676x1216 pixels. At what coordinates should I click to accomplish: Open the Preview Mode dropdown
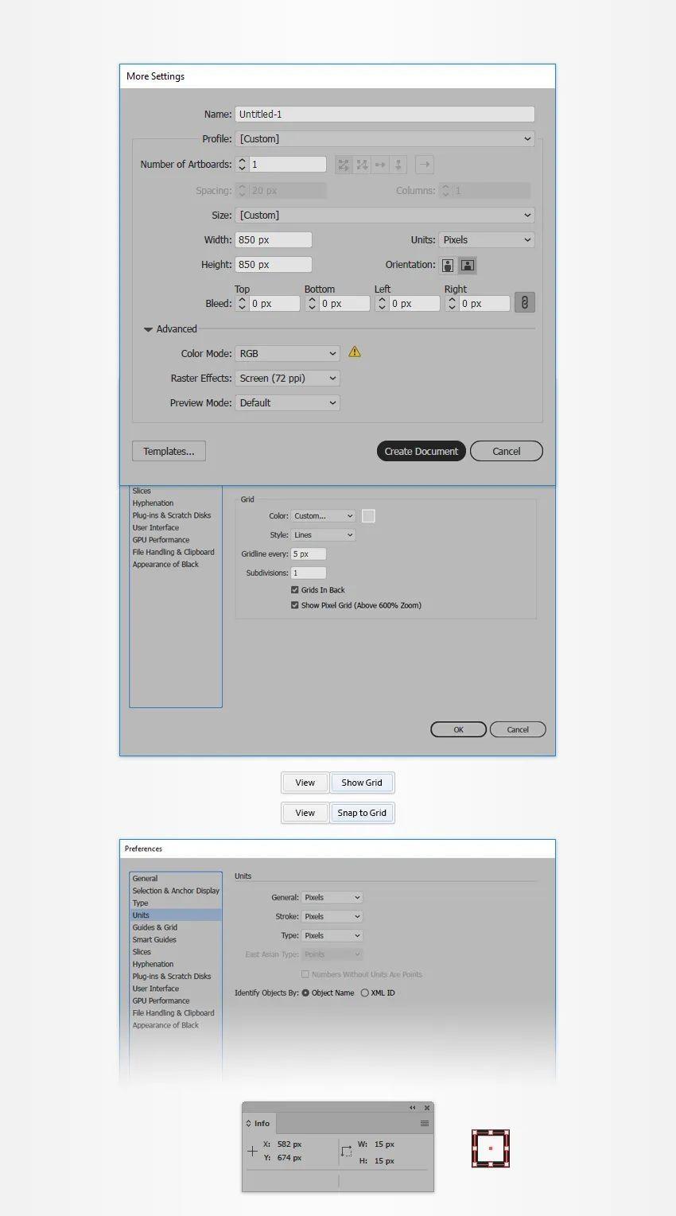(288, 403)
